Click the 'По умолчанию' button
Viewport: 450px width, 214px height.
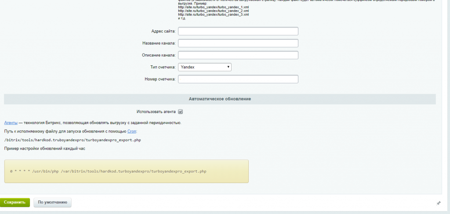(52, 202)
